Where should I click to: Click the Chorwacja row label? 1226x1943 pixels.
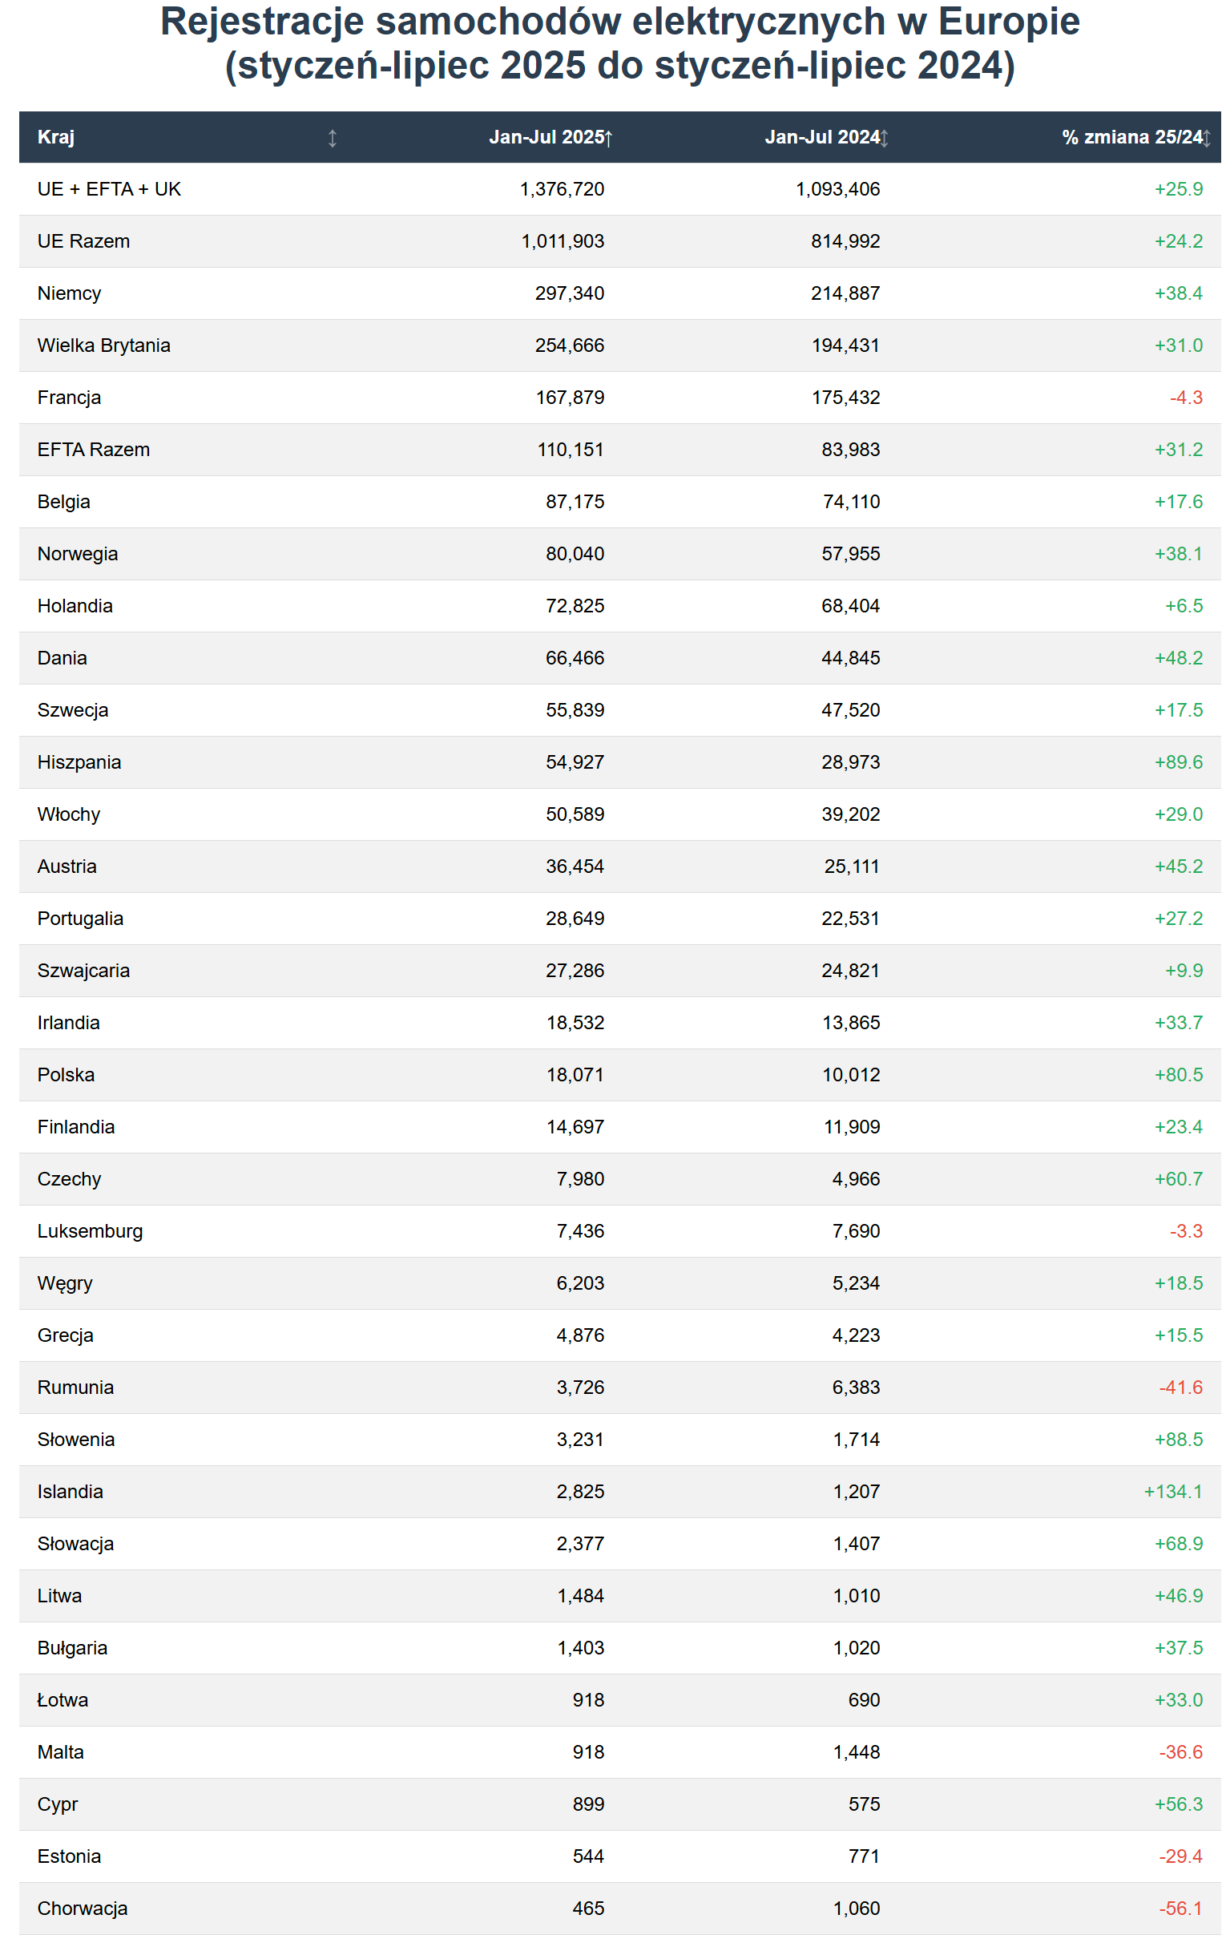[x=83, y=1909]
